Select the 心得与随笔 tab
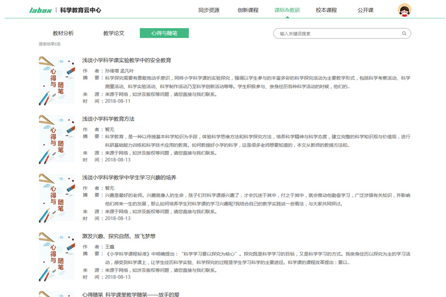 [164, 33]
